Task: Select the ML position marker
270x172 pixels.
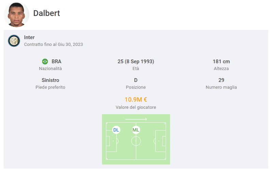Action: pos(136,130)
